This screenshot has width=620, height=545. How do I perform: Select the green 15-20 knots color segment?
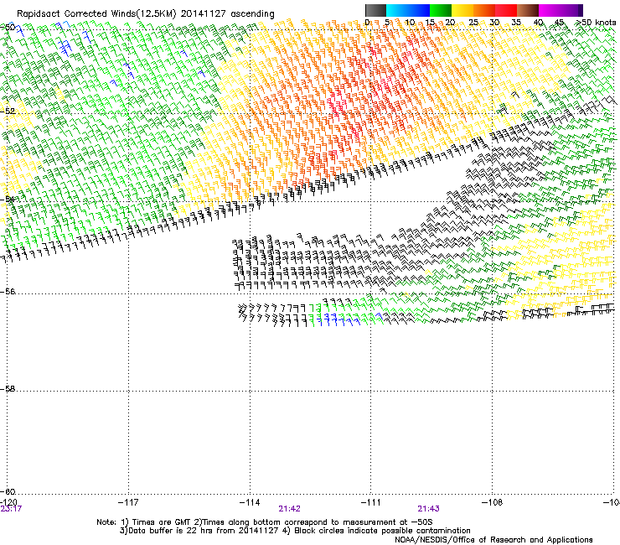coord(441,10)
